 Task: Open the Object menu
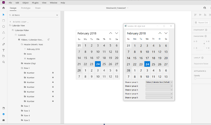tap(25, 3)
